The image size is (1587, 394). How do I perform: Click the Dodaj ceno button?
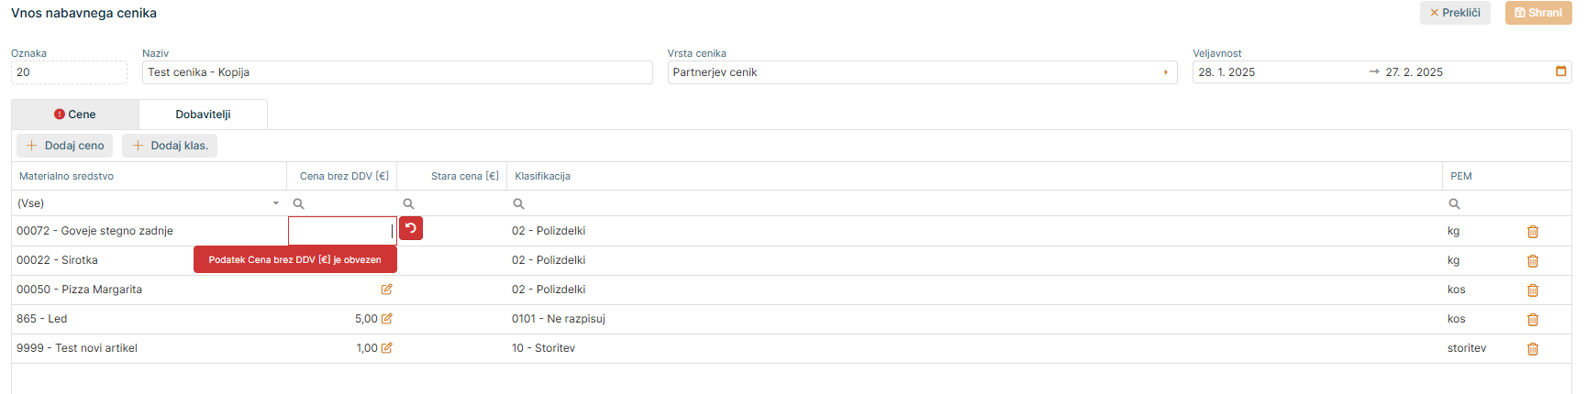point(65,146)
